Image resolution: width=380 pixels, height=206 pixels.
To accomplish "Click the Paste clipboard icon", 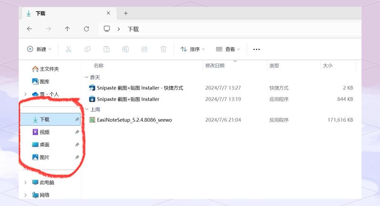I will 106,49.
